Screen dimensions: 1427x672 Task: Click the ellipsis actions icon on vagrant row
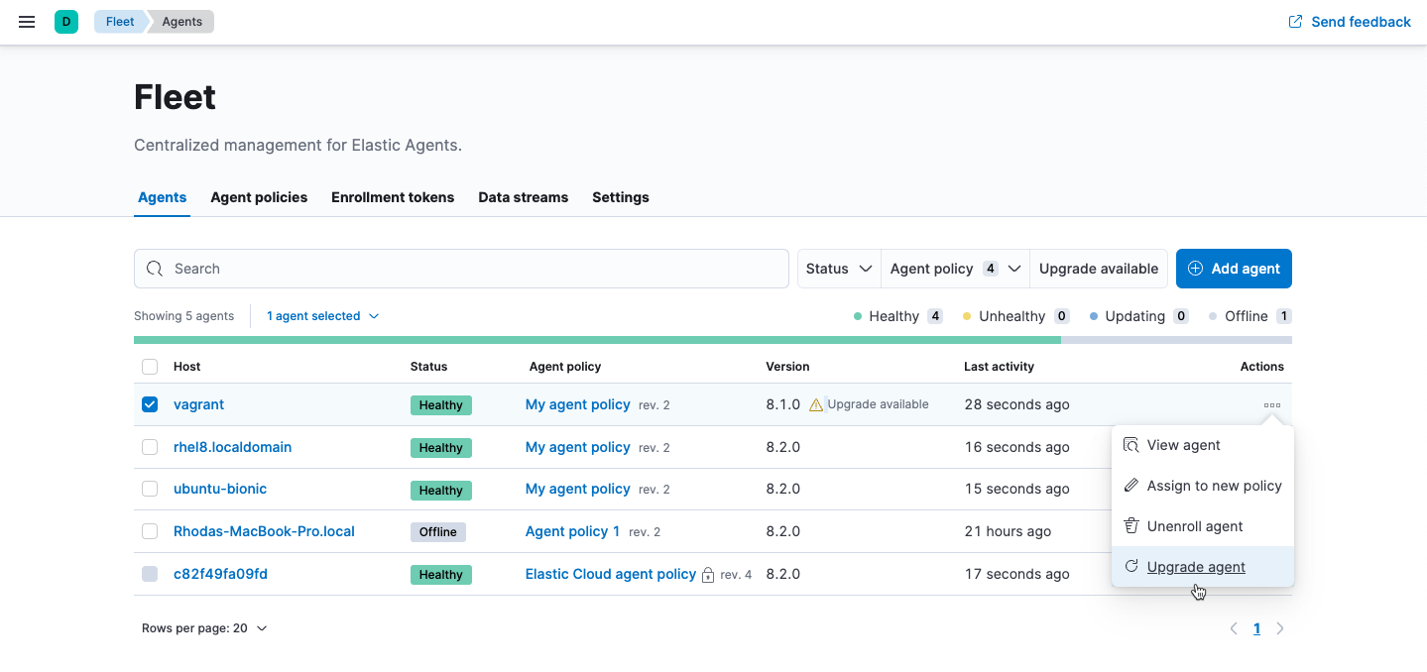click(x=1272, y=404)
